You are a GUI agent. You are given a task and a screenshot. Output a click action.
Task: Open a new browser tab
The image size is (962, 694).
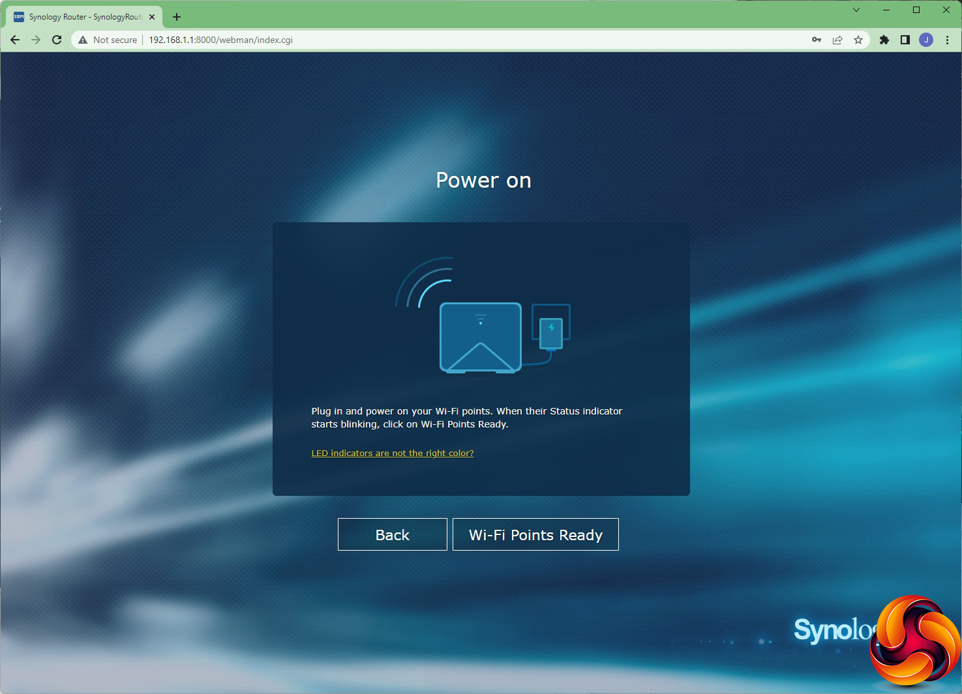click(177, 17)
